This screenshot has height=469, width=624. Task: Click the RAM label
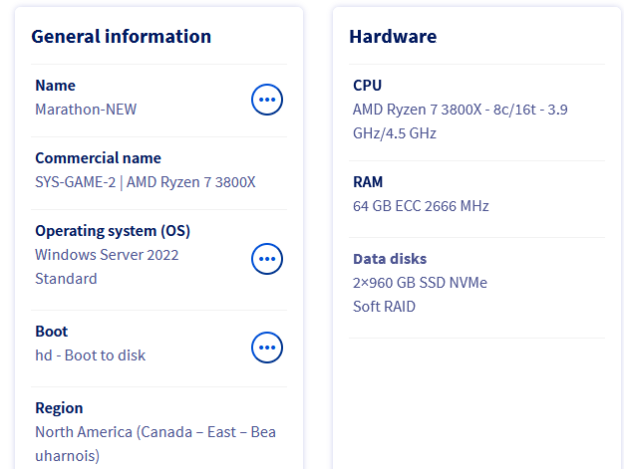(368, 182)
